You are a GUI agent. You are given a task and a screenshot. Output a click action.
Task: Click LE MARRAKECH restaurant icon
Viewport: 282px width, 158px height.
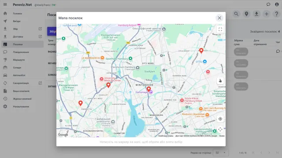click(x=102, y=57)
